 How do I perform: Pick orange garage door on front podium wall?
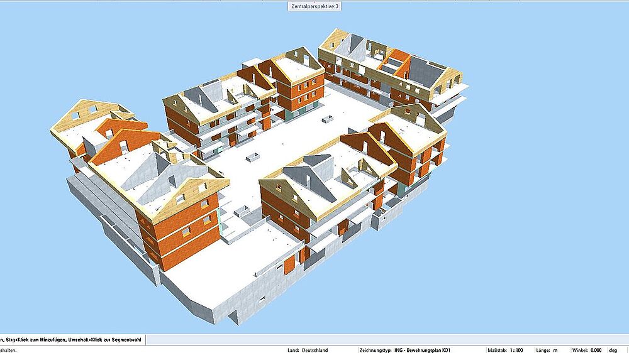click(288, 265)
